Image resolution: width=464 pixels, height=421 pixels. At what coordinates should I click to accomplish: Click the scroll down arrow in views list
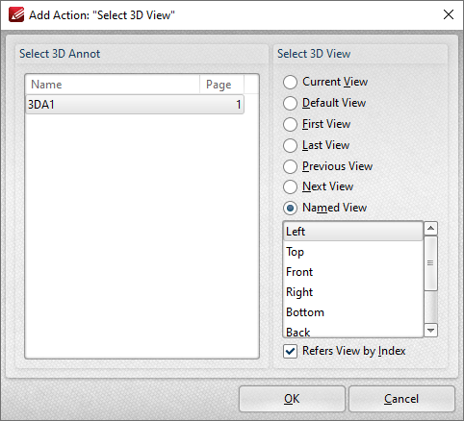430,330
